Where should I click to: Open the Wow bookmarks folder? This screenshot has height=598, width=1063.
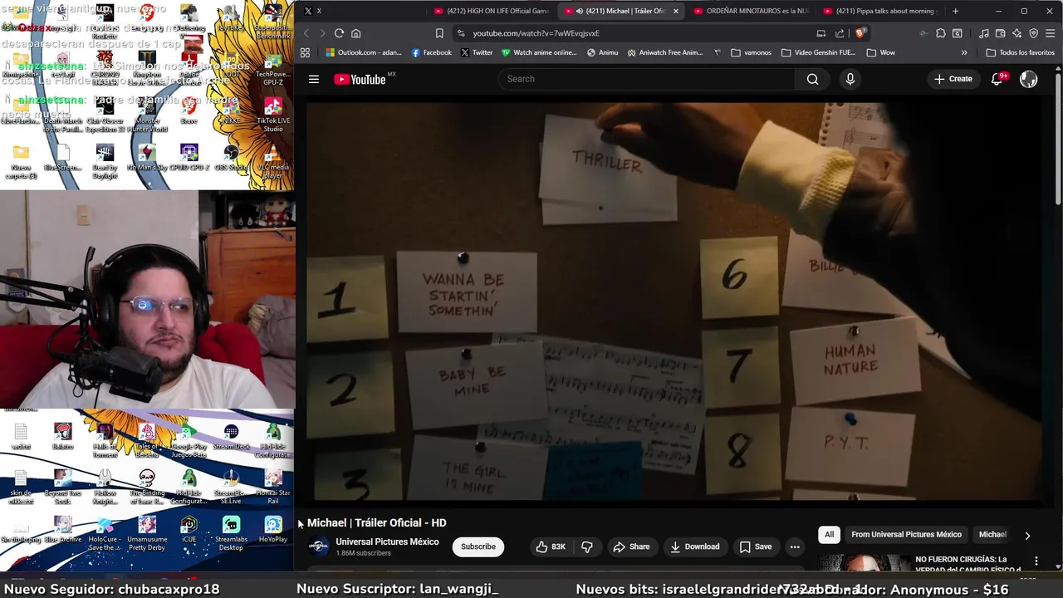point(880,52)
